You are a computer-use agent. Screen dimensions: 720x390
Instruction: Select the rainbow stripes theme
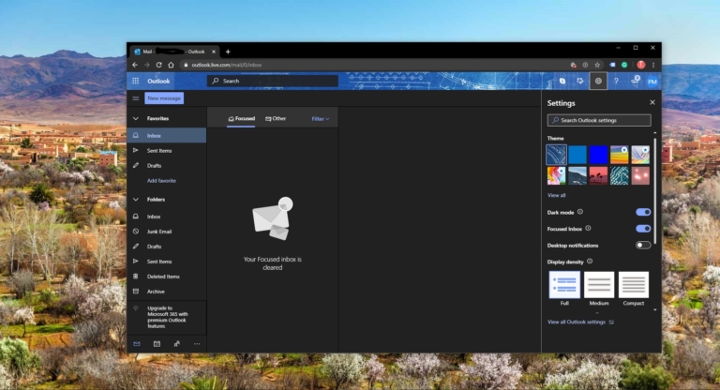click(619, 155)
